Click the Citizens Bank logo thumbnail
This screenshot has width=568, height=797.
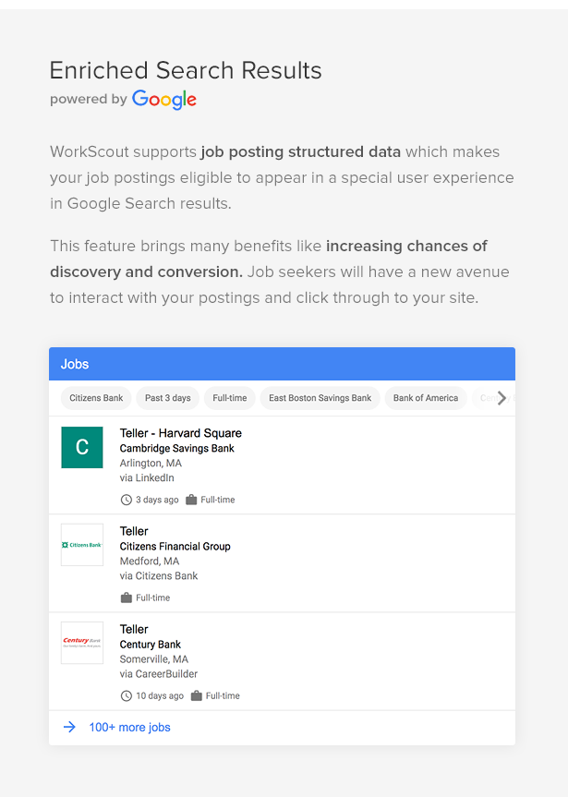[x=82, y=545]
